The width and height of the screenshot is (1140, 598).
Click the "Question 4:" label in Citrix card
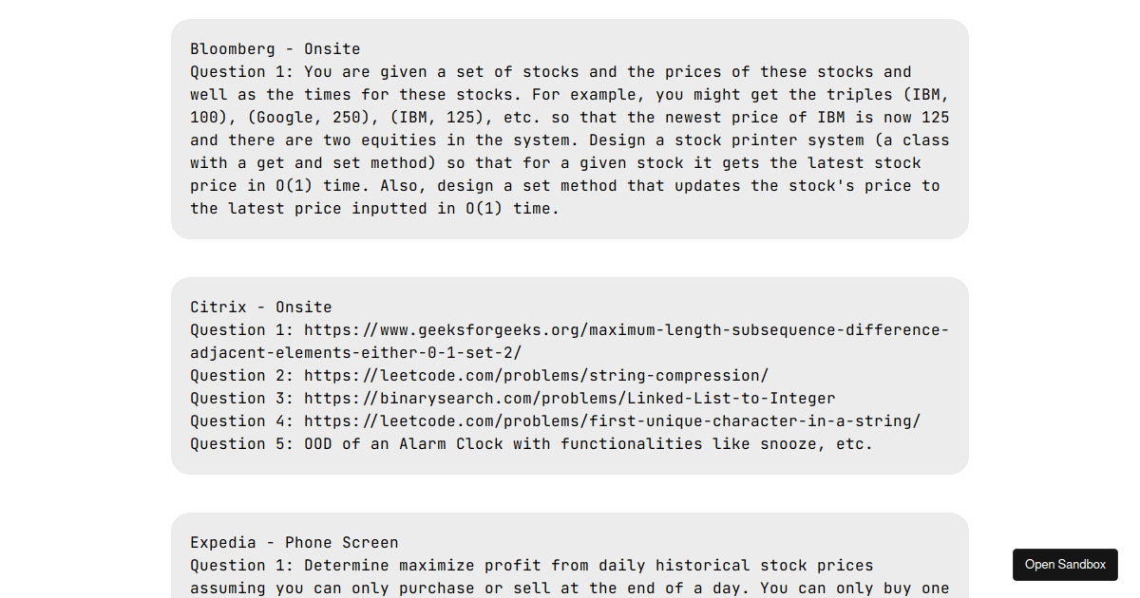[x=241, y=421]
